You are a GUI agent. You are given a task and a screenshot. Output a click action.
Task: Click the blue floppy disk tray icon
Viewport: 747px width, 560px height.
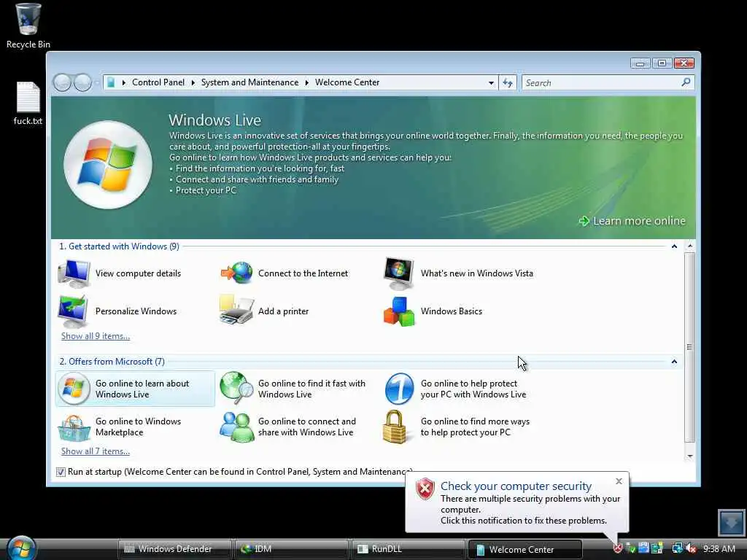click(643, 548)
